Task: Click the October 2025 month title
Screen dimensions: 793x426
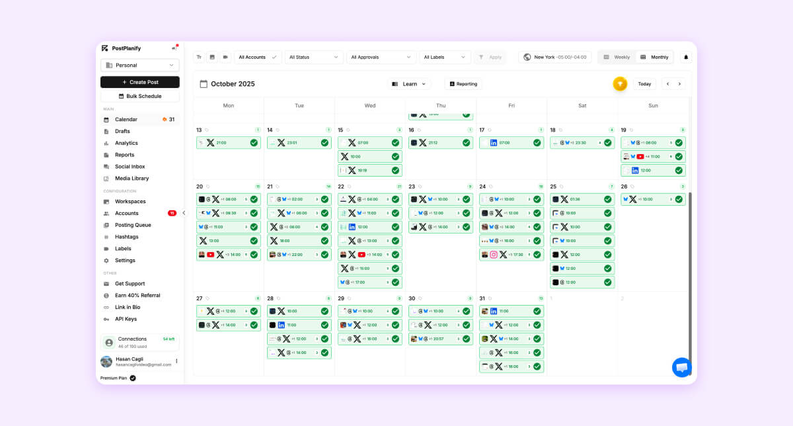Action: (233, 84)
